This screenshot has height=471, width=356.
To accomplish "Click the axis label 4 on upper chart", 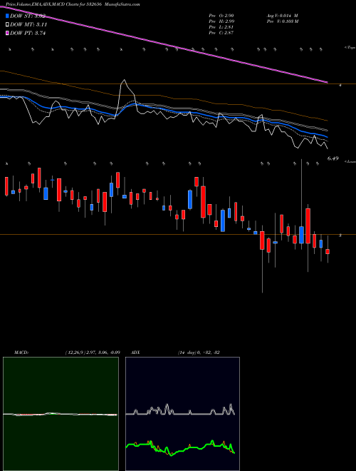I will point(340,86).
